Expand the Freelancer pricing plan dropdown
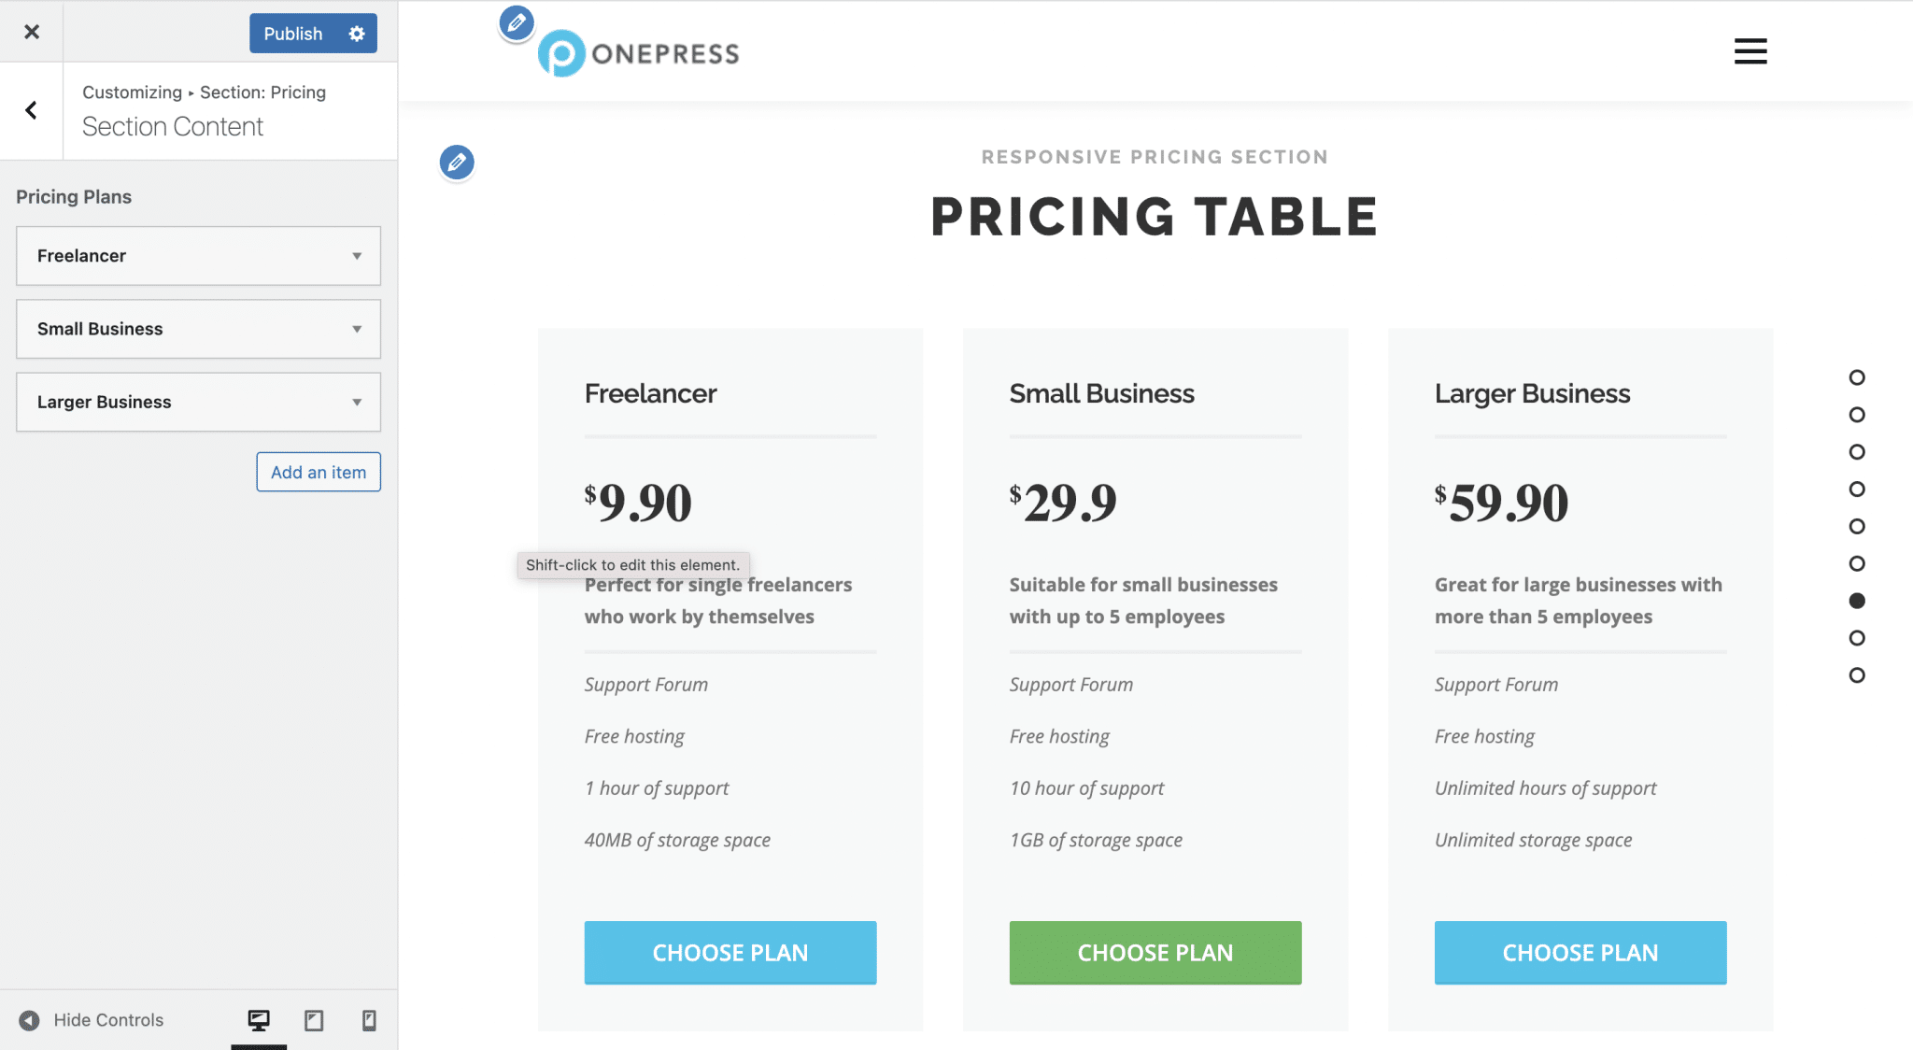Screen dimensions: 1913x1050 pos(356,255)
